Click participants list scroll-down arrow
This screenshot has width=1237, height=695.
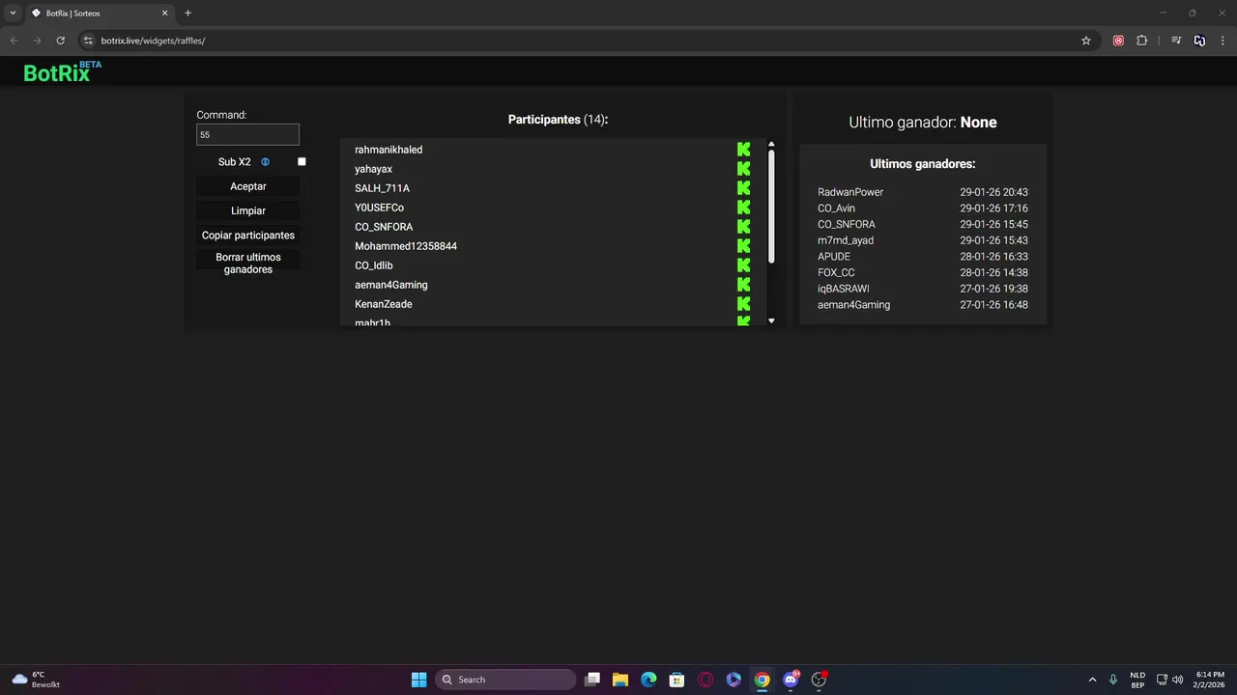(771, 320)
